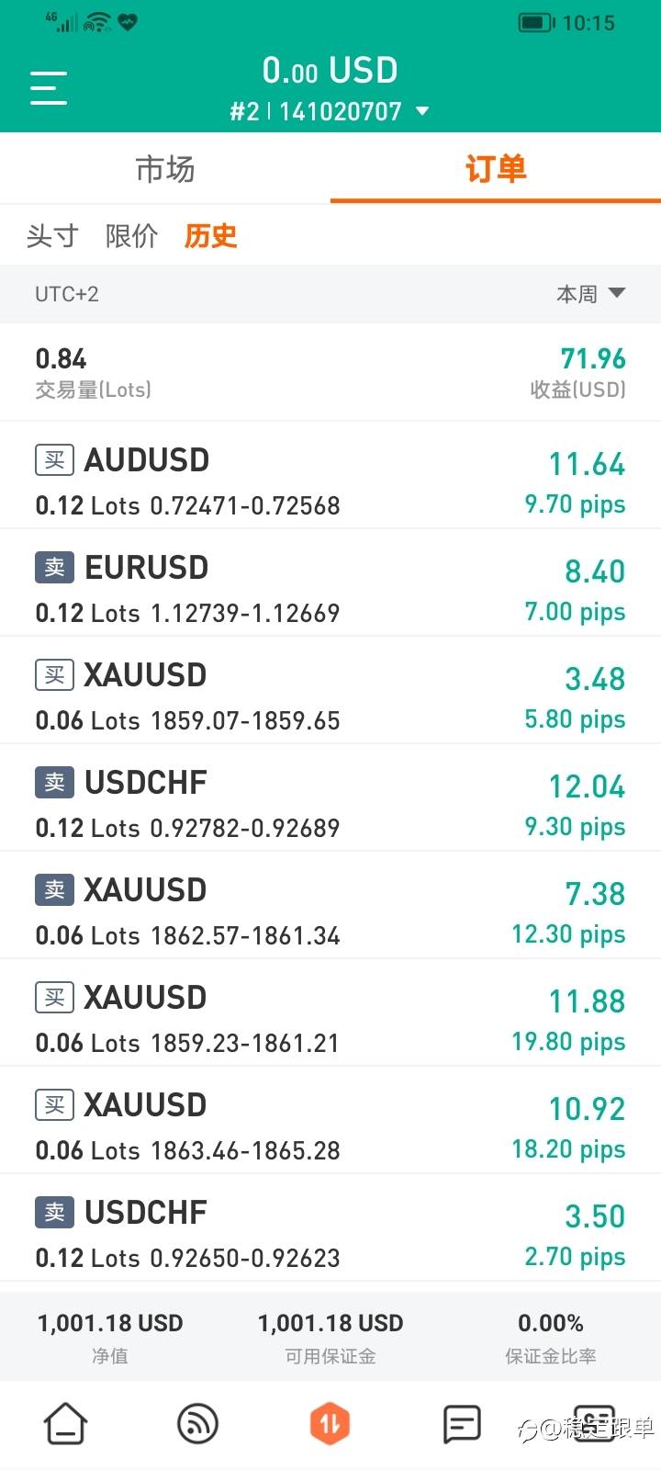Open the 本周 time period dropdown
Image resolution: width=661 pixels, height=1470 pixels.
coord(590,294)
